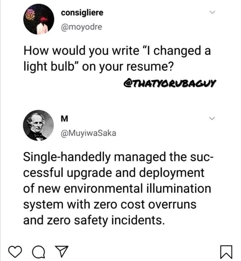Open consigliere's profile picture
Image resolution: width=241 pixels, height=261 pixels.
point(39,20)
